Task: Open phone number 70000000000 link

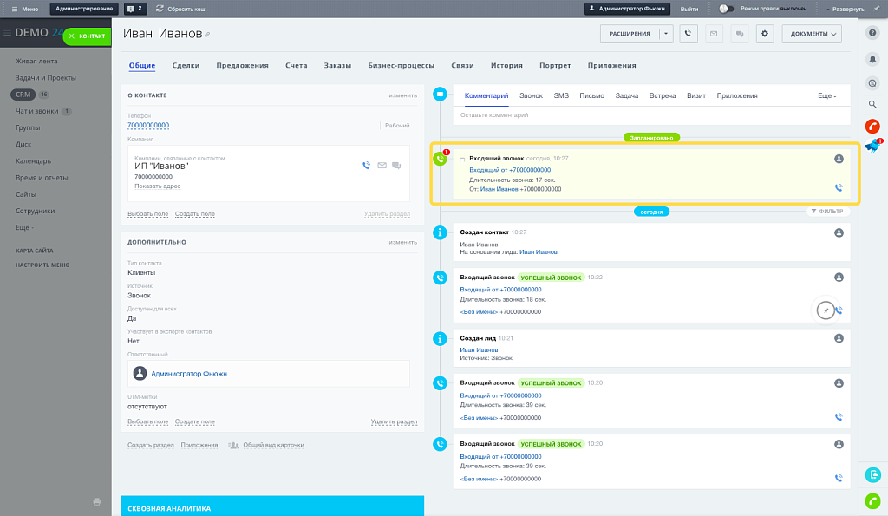Action: 148,126
